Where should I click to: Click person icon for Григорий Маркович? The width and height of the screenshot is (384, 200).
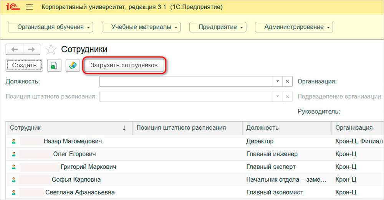coord(14,167)
